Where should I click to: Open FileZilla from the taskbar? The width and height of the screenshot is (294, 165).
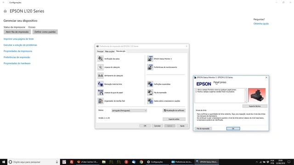(x=72, y=162)
